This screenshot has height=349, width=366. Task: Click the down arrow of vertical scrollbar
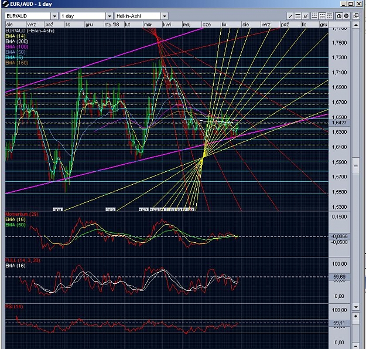tap(355, 307)
